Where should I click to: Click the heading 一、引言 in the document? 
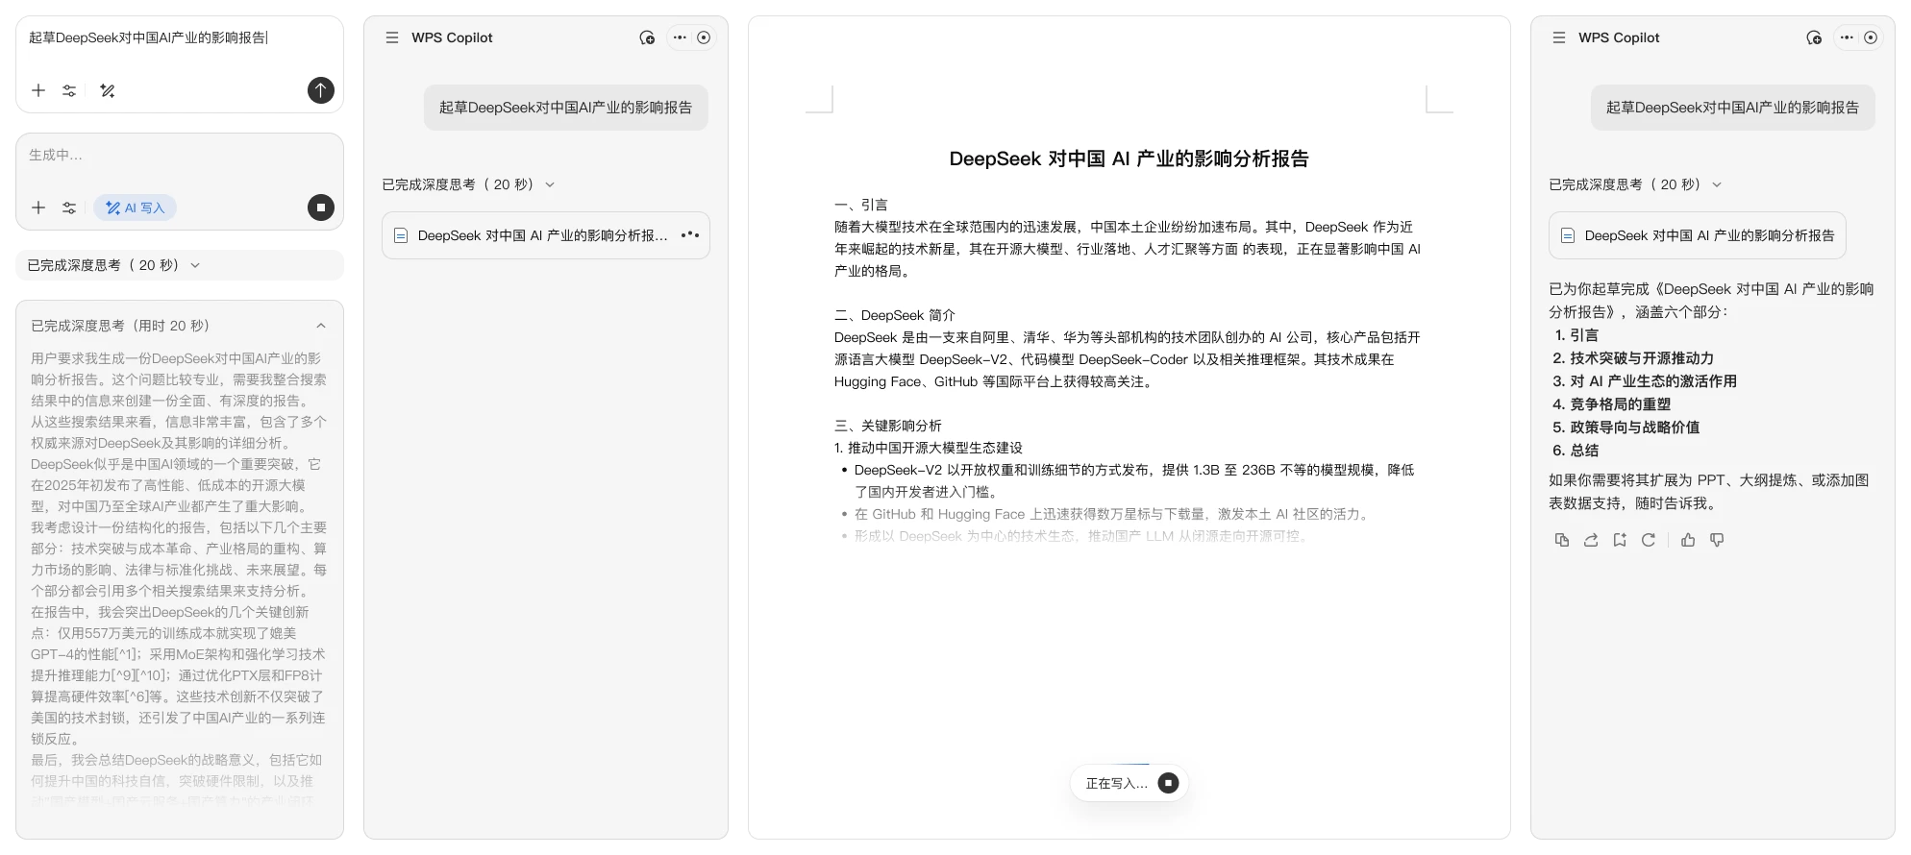[x=861, y=205]
